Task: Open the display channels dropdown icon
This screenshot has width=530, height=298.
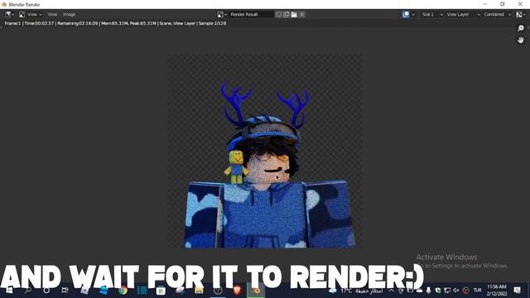Action: point(521,15)
